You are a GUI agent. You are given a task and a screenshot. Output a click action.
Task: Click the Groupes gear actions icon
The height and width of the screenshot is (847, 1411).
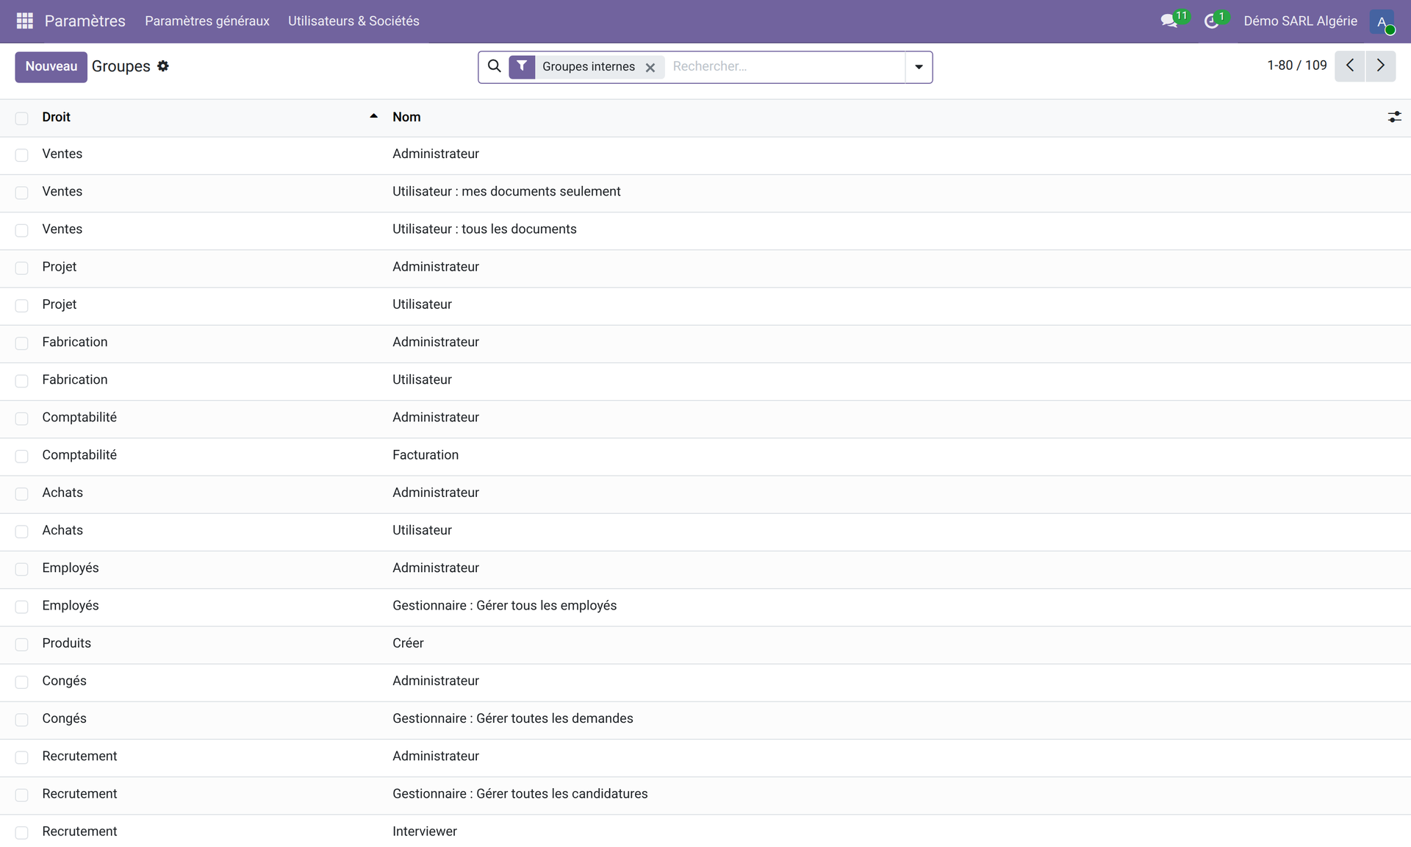(x=163, y=66)
